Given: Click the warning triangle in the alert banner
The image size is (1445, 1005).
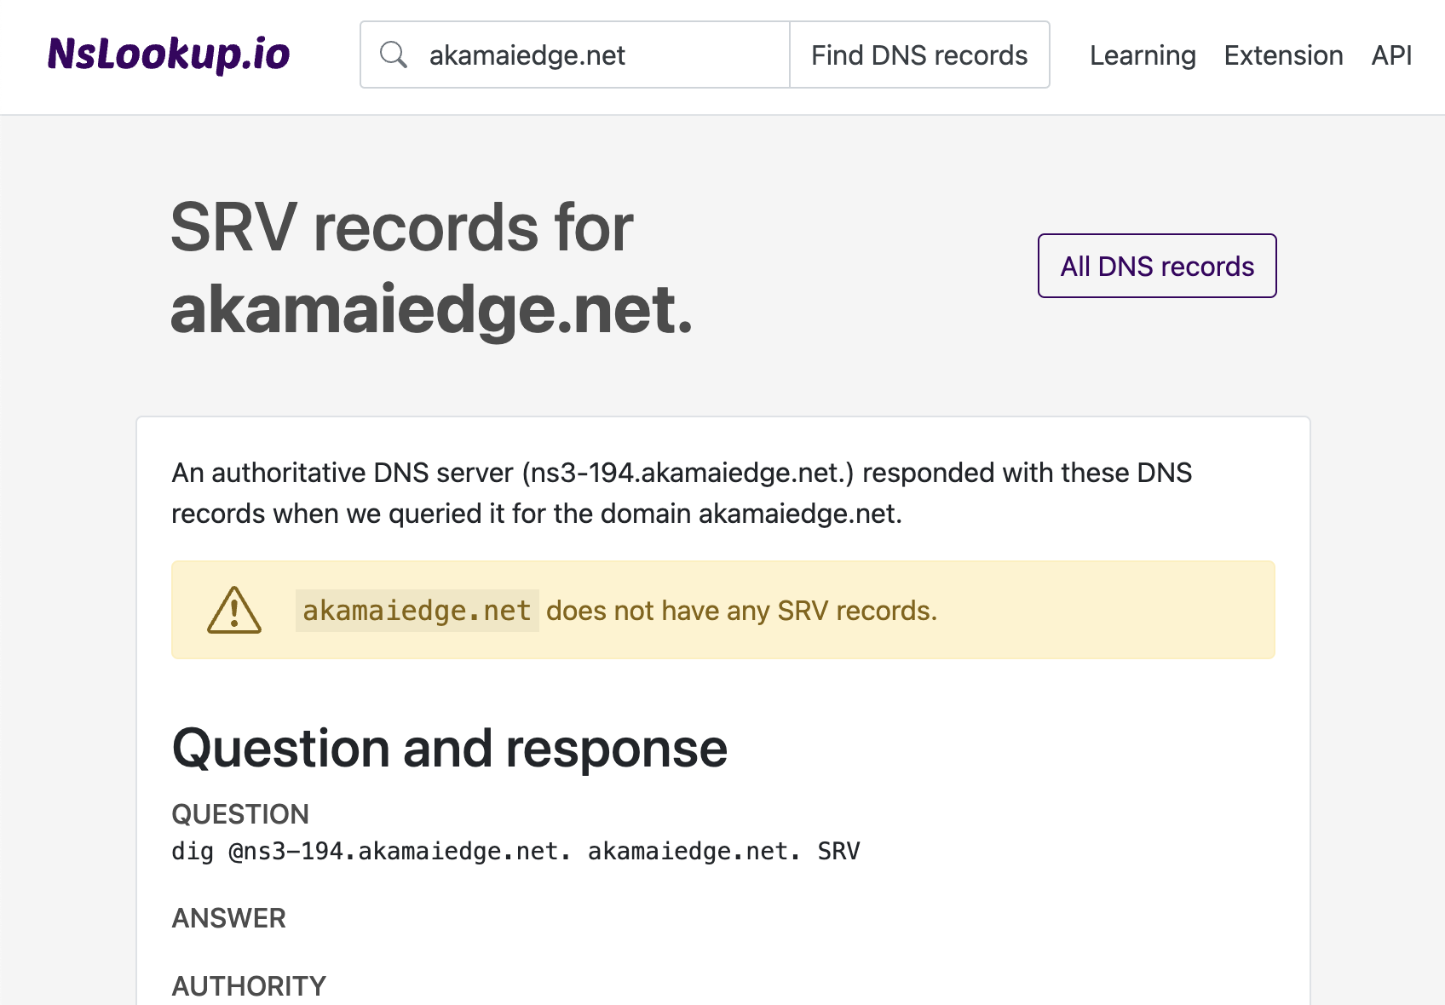Looking at the screenshot, I should [234, 609].
